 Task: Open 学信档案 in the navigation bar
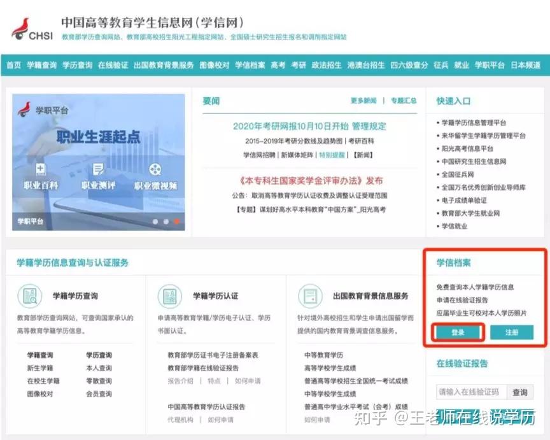pos(250,65)
